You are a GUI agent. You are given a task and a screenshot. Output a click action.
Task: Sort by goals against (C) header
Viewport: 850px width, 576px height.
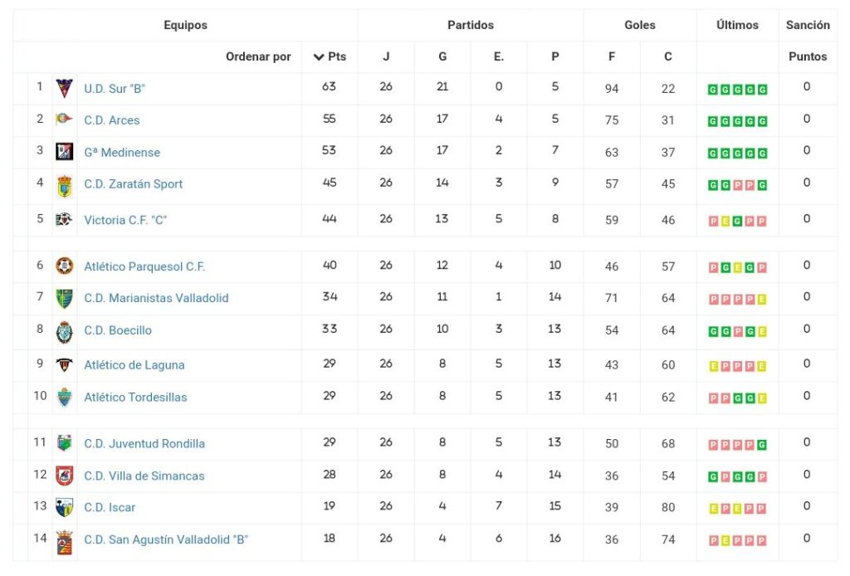tap(668, 56)
